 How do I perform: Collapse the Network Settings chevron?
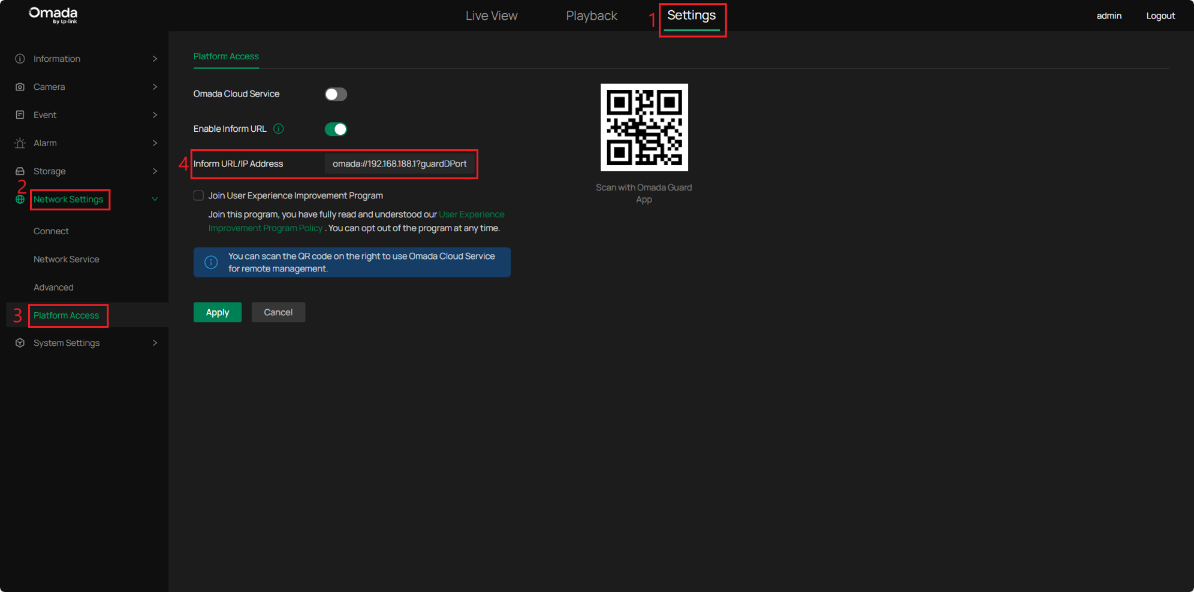point(155,200)
